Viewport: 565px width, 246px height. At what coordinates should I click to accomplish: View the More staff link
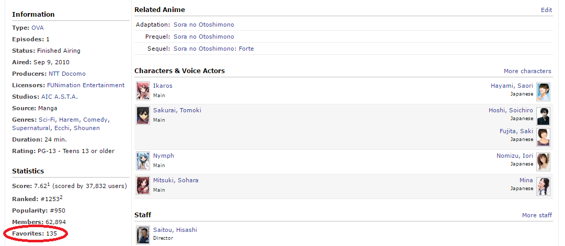pos(537,215)
